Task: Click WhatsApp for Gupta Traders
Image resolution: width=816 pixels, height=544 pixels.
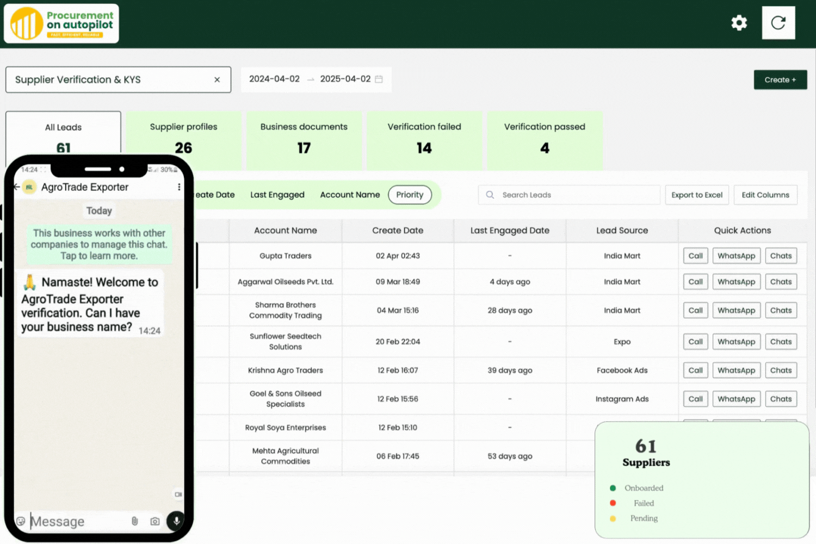Action: coord(736,256)
